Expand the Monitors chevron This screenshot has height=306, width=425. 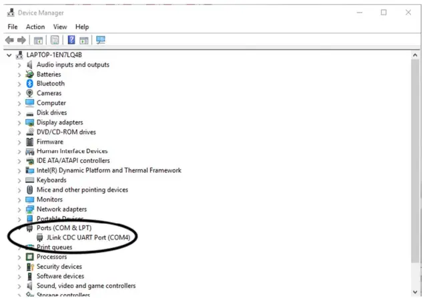(x=19, y=200)
